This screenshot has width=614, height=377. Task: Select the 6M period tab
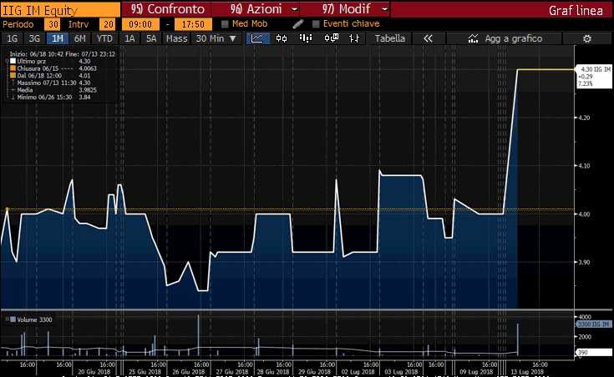(79, 38)
